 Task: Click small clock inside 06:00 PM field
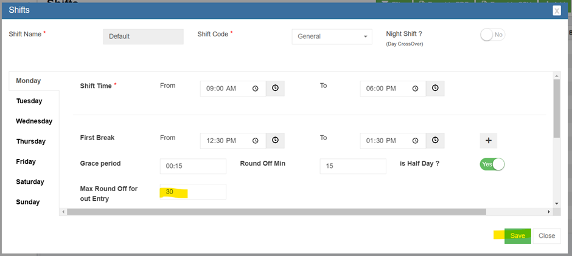pyautogui.click(x=415, y=89)
